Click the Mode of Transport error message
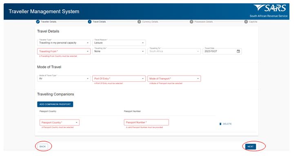Screen dimensions: 298x156 (166, 83)
